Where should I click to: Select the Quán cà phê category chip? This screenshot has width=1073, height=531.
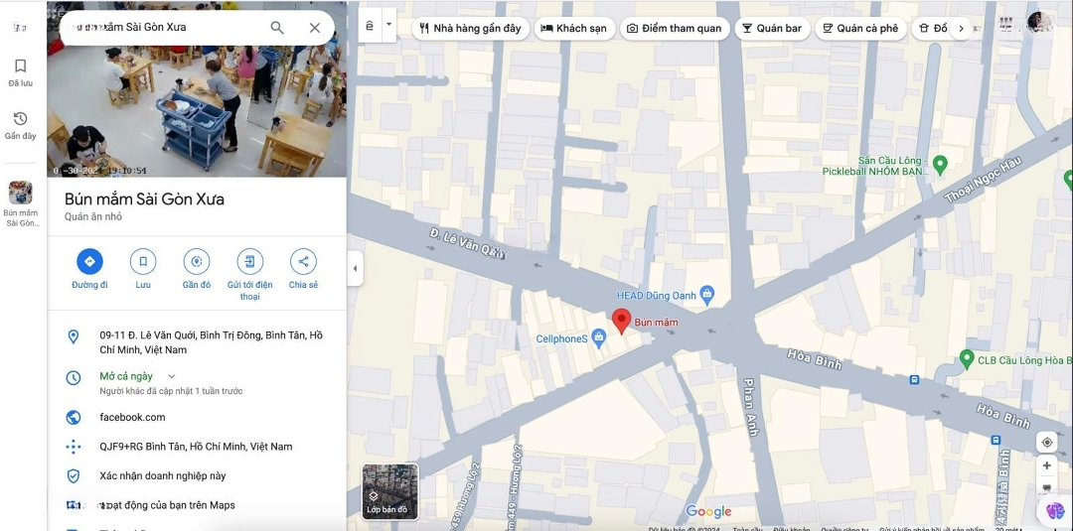click(x=858, y=29)
